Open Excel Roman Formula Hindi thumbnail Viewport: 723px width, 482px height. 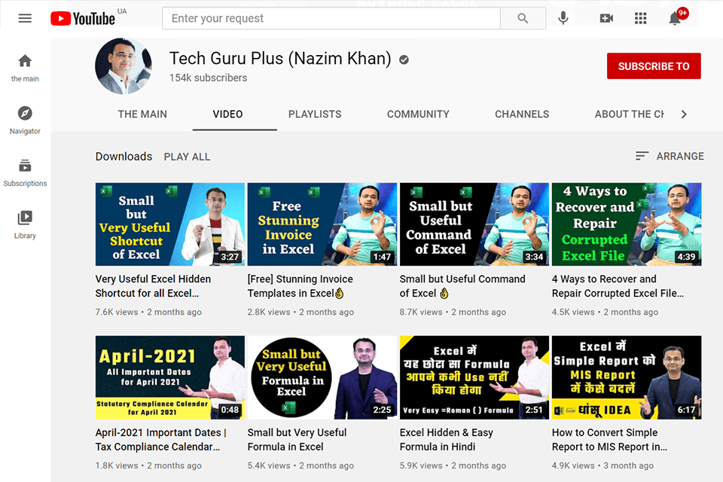pos(474,377)
